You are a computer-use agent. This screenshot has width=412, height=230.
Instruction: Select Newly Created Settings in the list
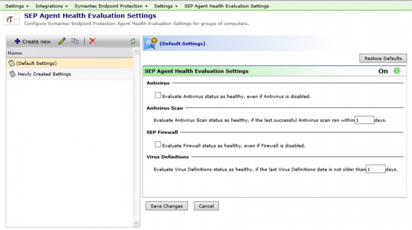(69, 74)
